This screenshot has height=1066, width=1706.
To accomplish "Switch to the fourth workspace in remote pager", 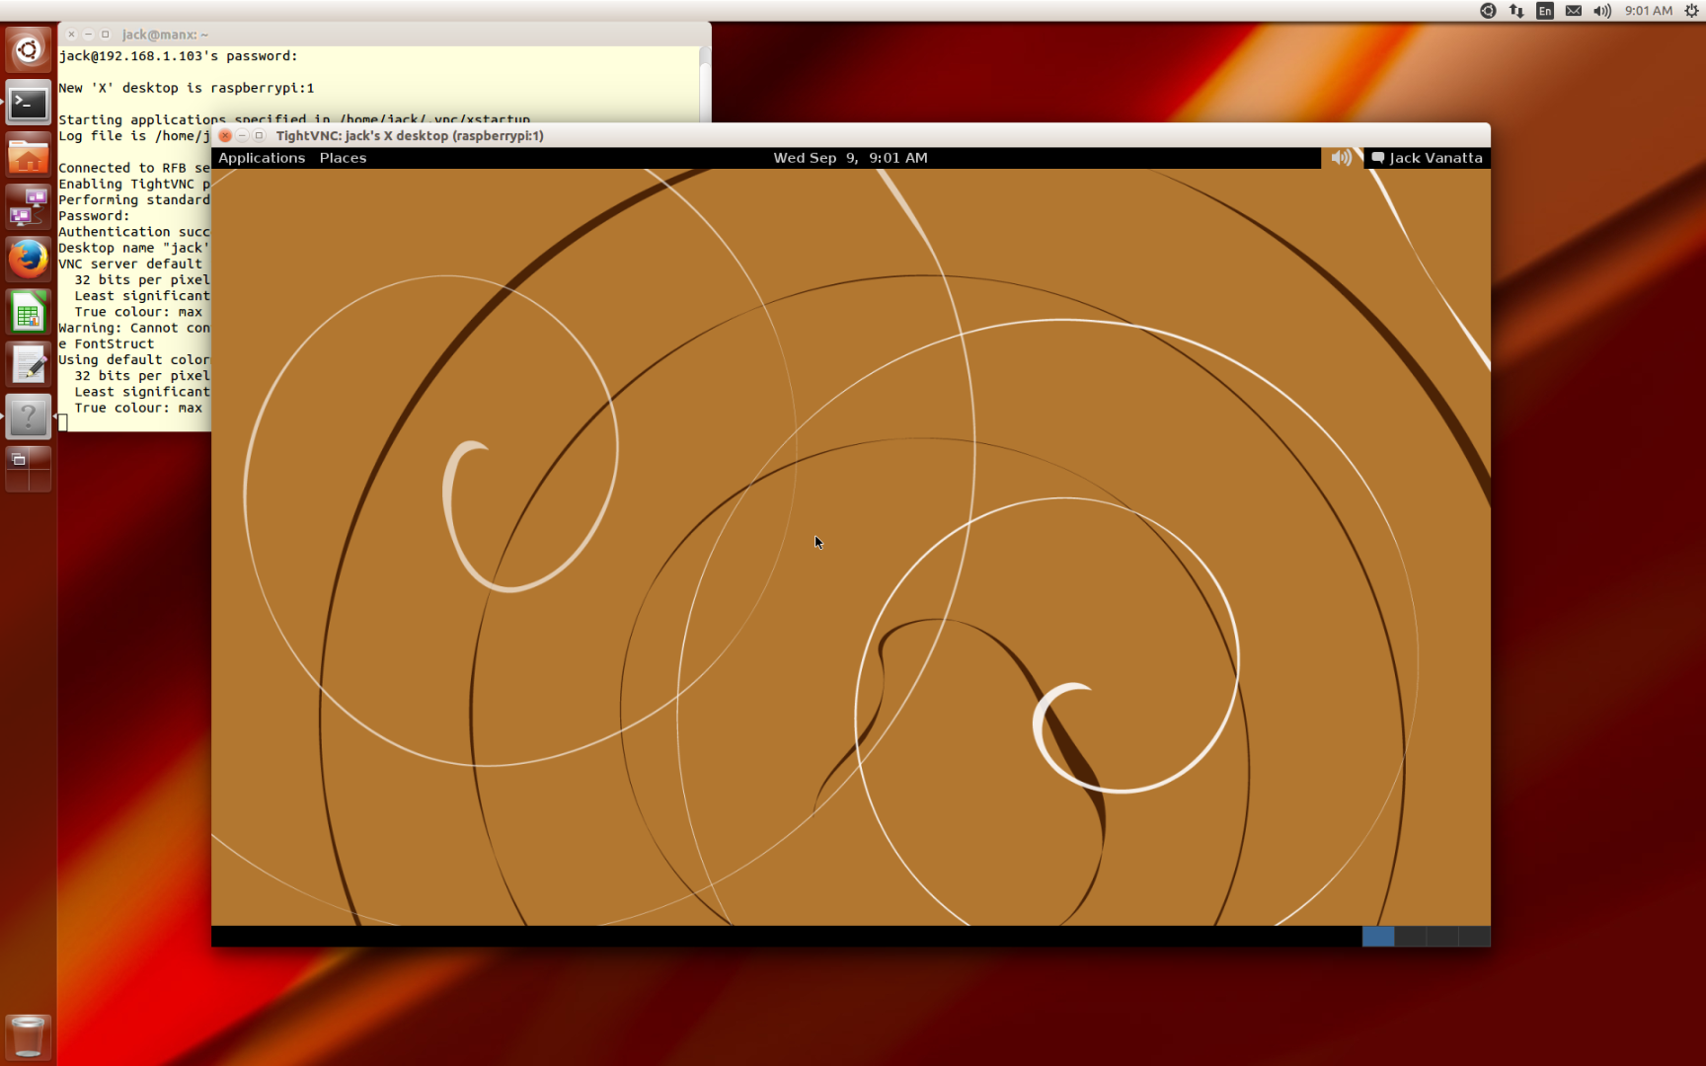I will [x=1474, y=936].
